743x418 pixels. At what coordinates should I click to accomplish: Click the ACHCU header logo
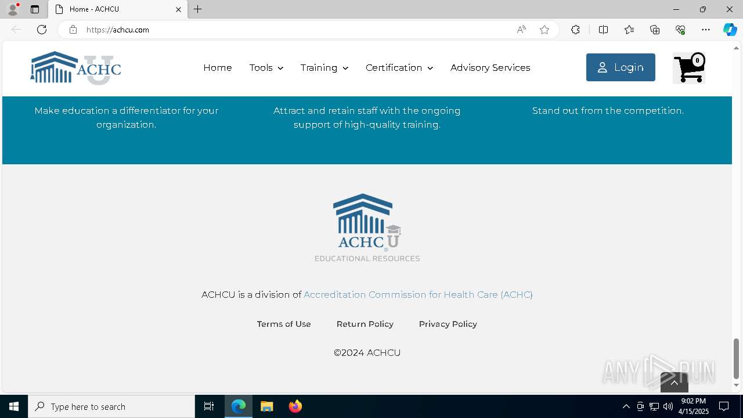(x=75, y=68)
